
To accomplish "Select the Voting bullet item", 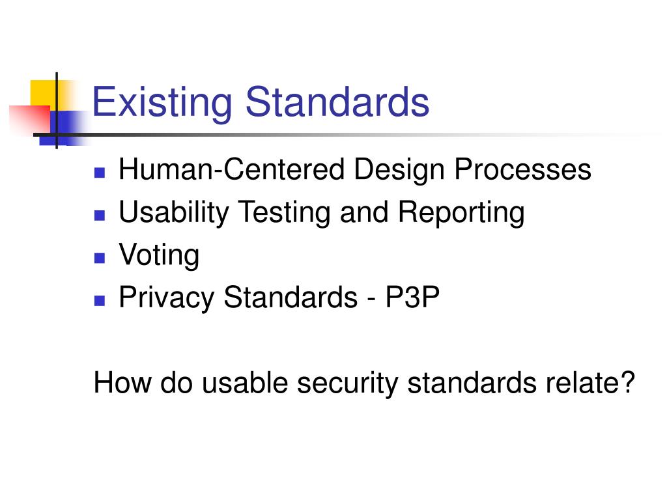I will (x=159, y=255).
